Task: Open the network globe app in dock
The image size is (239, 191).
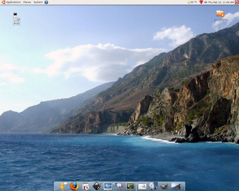Action: click(119, 186)
